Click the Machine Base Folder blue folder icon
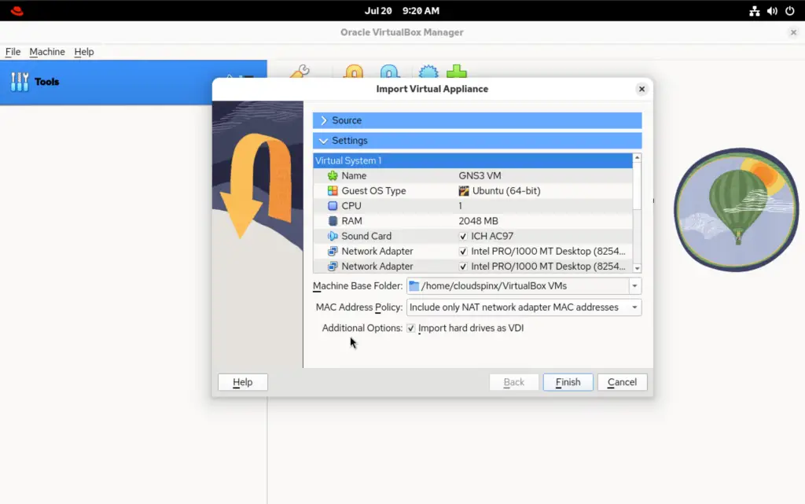Image resolution: width=805 pixels, height=504 pixels. (x=413, y=285)
